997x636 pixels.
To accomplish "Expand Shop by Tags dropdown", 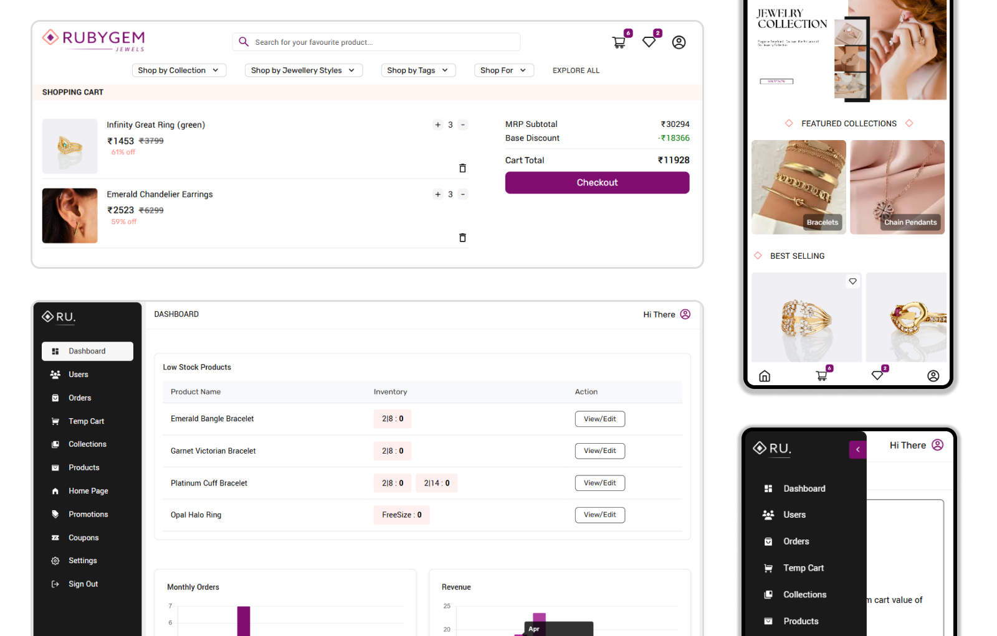I will coord(418,70).
